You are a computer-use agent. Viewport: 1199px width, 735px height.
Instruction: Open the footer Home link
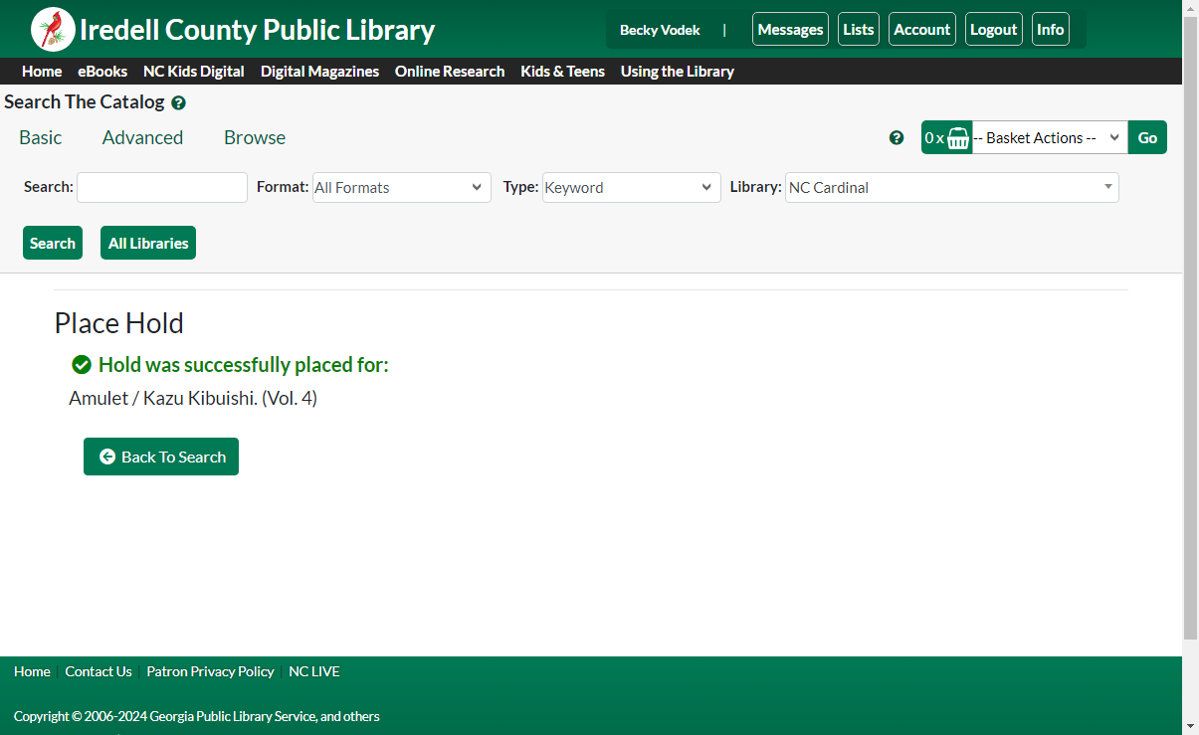tap(32, 671)
